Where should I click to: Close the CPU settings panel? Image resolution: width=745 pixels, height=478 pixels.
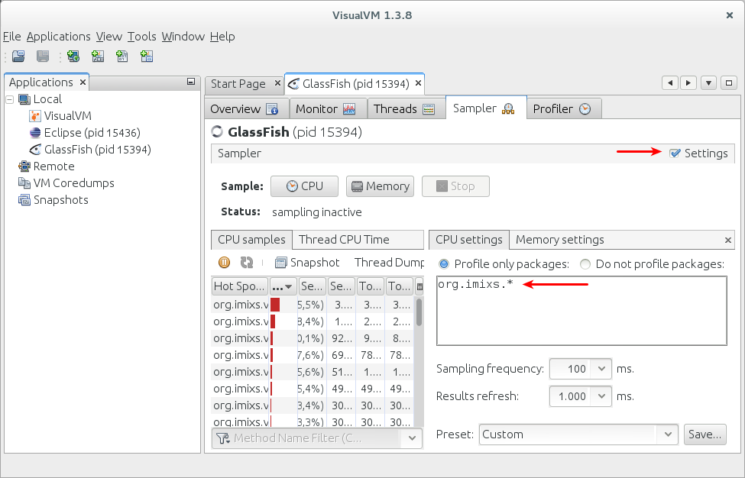coord(728,241)
